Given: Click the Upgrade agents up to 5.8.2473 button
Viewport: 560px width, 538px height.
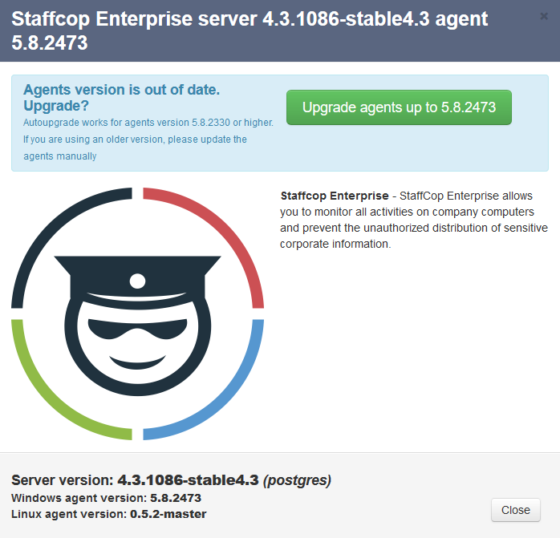Looking at the screenshot, I should click(x=399, y=107).
